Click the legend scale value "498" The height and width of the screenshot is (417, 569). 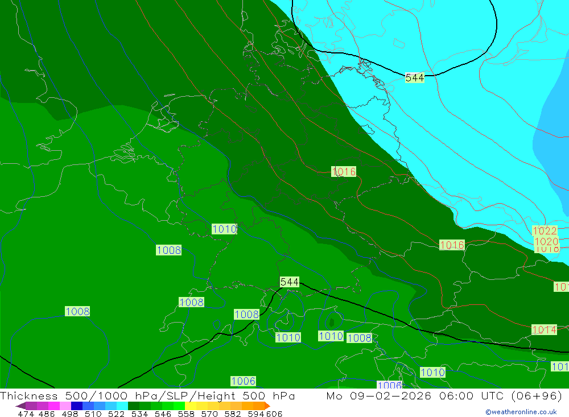pos(69,414)
